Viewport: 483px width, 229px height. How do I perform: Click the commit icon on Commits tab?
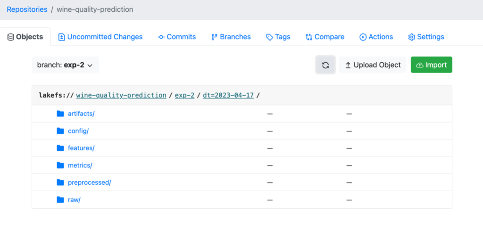point(161,37)
